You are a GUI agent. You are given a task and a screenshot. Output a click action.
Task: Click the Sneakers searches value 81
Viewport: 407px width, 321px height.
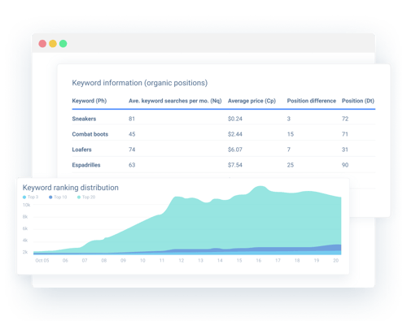tap(132, 119)
